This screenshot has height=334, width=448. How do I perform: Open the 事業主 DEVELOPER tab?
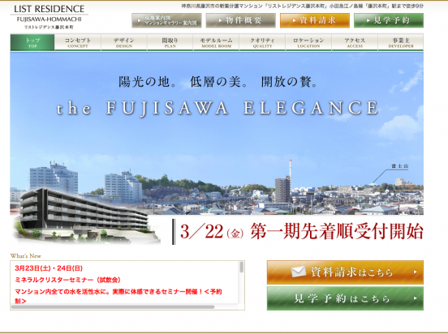point(401,42)
